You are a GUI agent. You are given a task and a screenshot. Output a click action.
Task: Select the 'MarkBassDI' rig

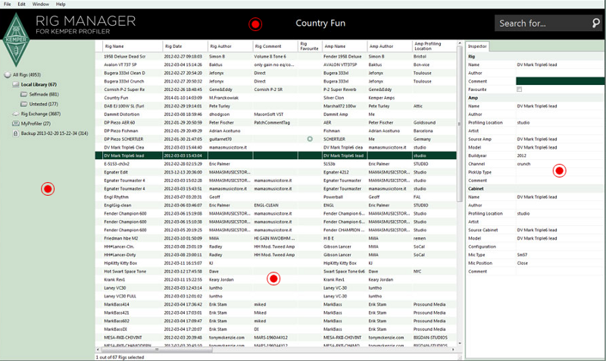[276, 329]
